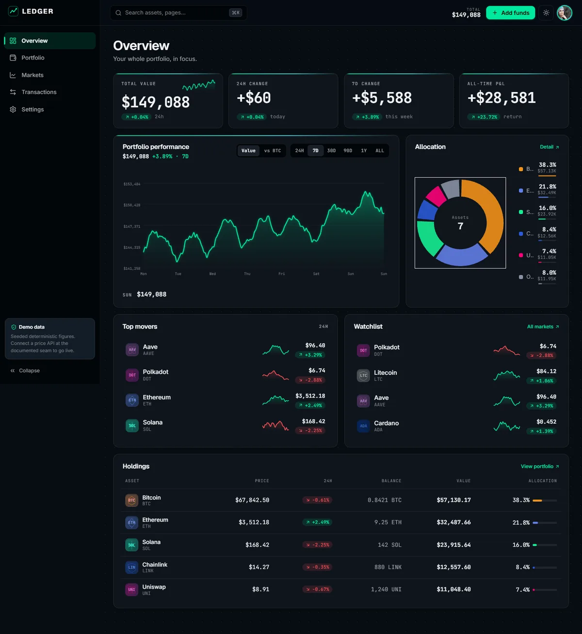Open Transactions from the sidebar
Viewport: 582px width, 634px height.
pos(50,92)
